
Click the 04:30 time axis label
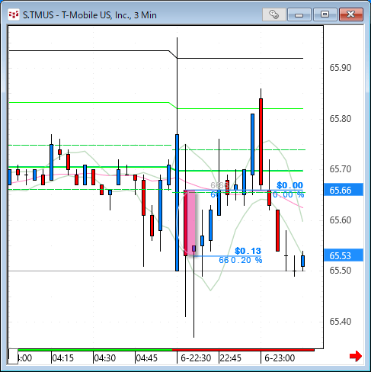coord(105,358)
